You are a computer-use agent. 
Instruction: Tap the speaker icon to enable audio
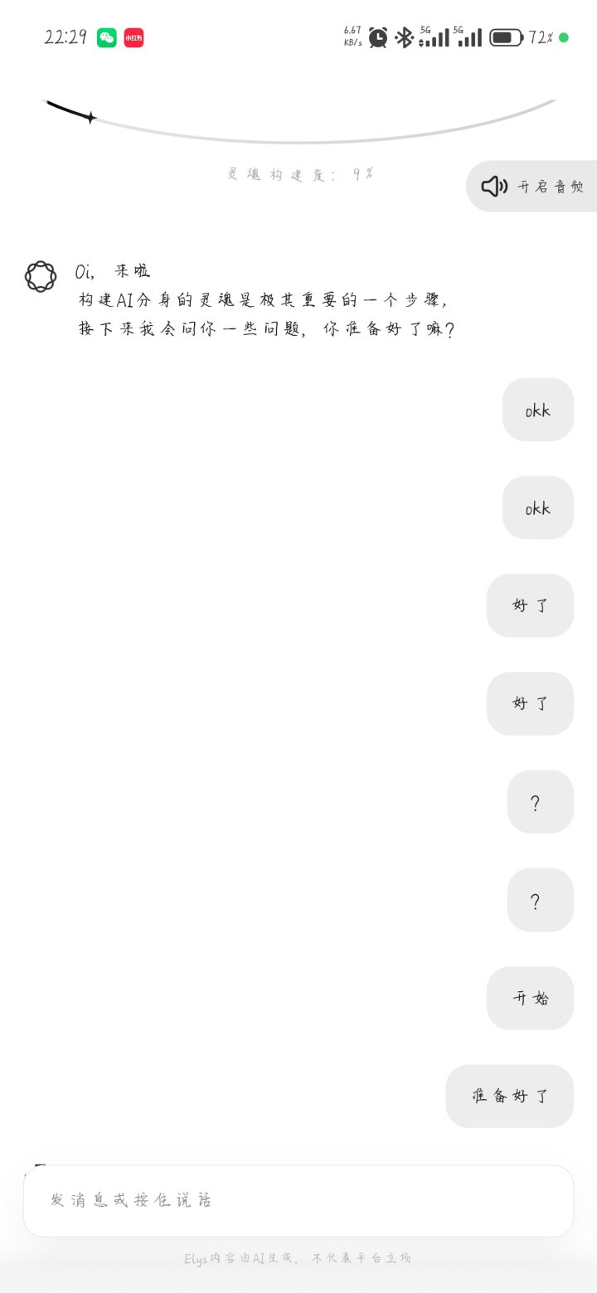(494, 187)
